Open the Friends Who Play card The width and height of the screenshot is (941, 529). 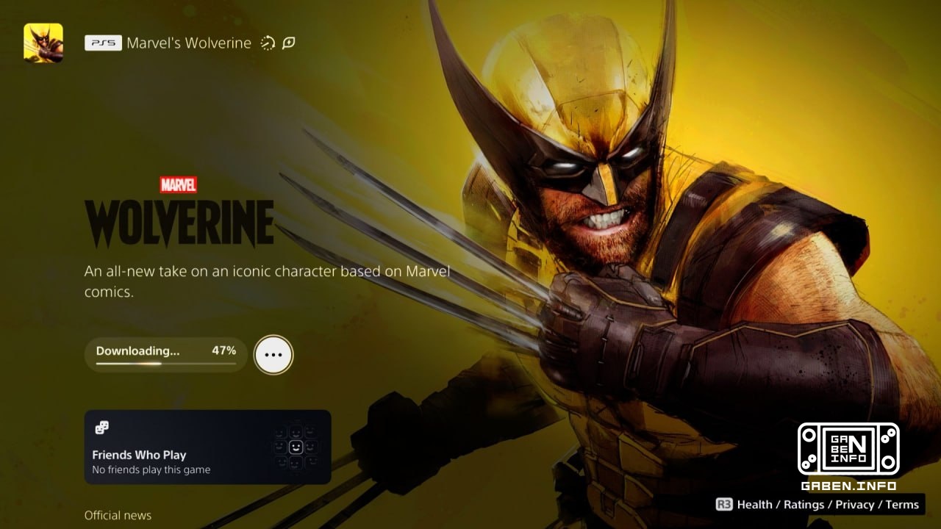(x=207, y=447)
